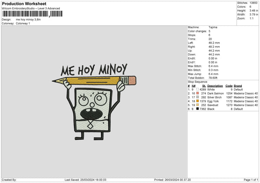Screen dimensions: 260x183
Task: Click the barcode under the worksheet title
Action: 32,14
